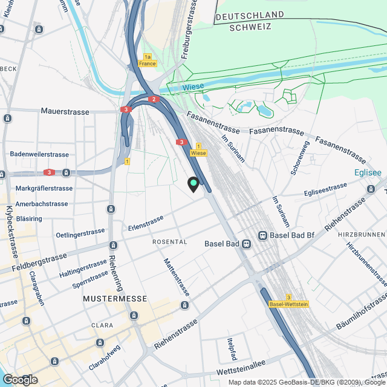Open the Map data copyright text
387x387 pixels.
pyautogui.click(x=308, y=383)
